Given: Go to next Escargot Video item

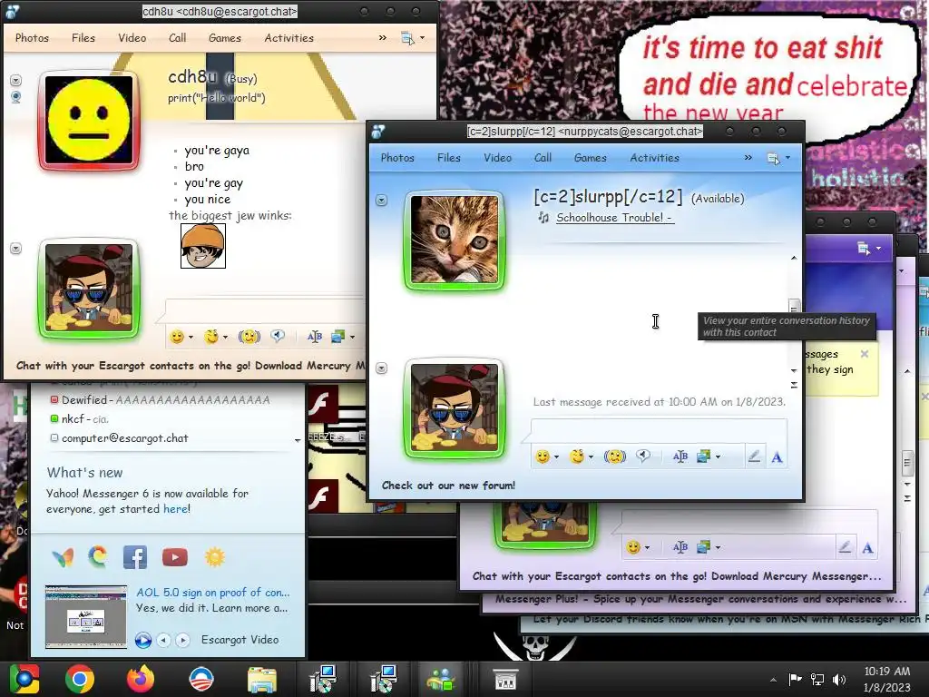Looking at the screenshot, I should pos(183,640).
